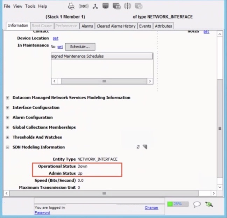This screenshot has width=227, height=218.
Task: Select the Performance tab
Action: tap(66, 26)
